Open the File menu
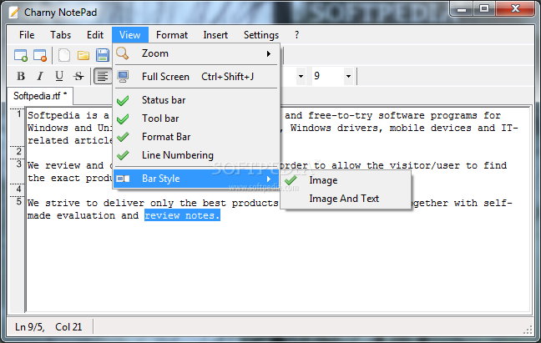The image size is (541, 343). coord(27,35)
